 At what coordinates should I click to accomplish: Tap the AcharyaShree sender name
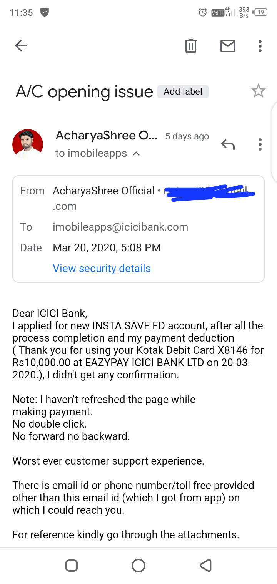[x=106, y=136]
